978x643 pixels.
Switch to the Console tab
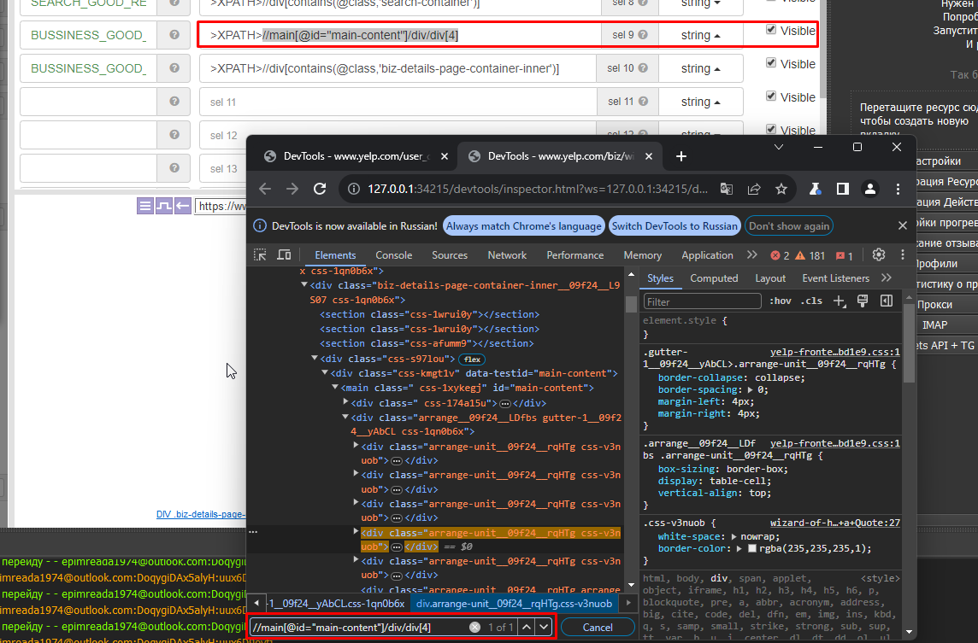393,255
